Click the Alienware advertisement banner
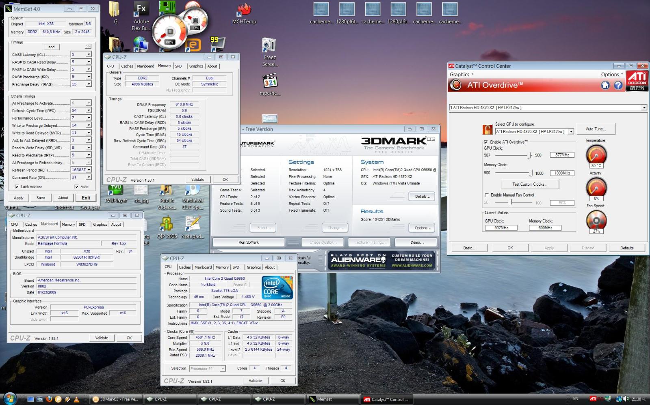 pos(382,261)
